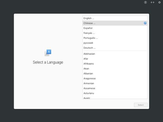Pick Armenian as the language
Screen dimensions: 163x122
[x=115, y=83]
